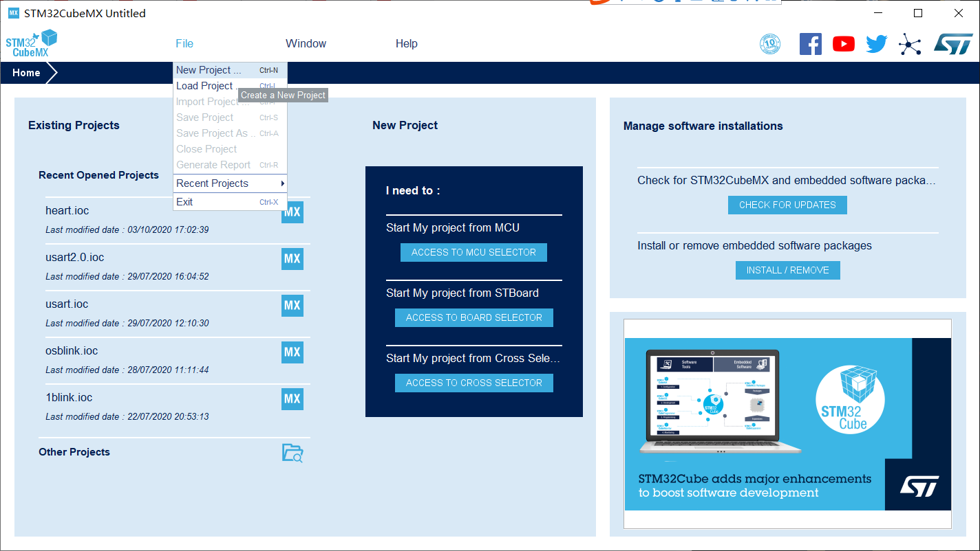Click 'Install or remove embedded software packages' text
980x551 pixels.
point(754,245)
